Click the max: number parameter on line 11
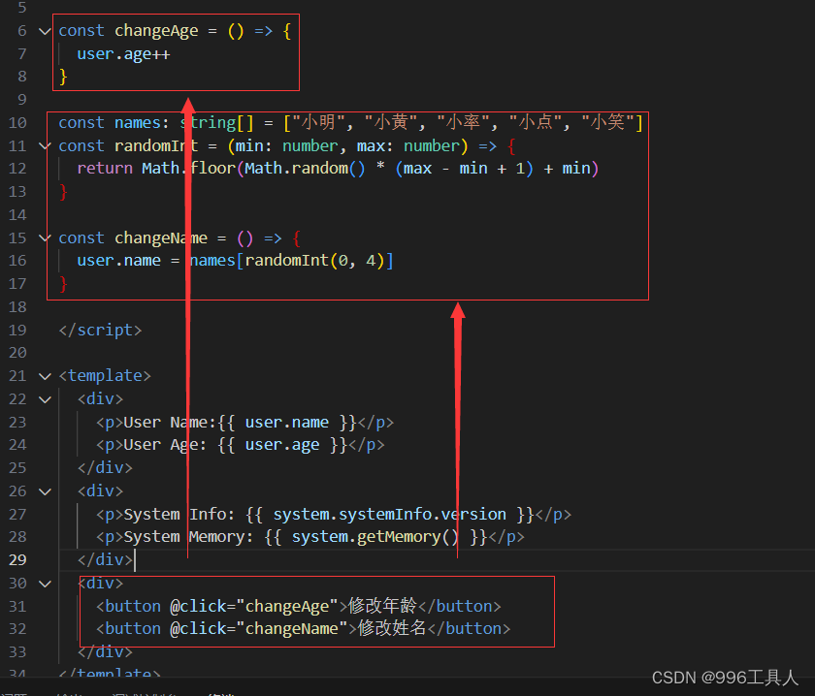815x696 pixels. (x=408, y=146)
